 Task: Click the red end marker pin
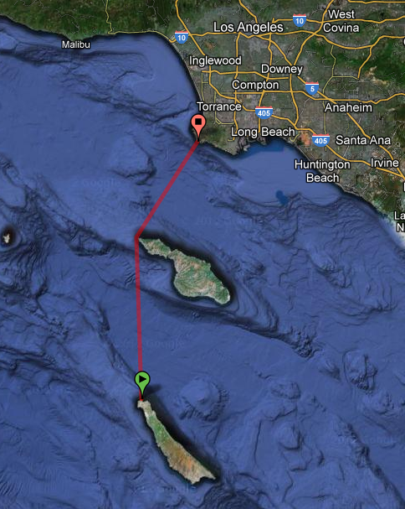(198, 126)
